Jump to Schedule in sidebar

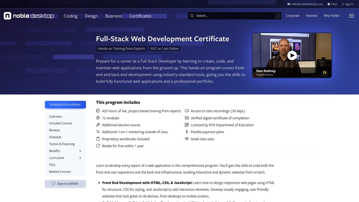click(55, 137)
